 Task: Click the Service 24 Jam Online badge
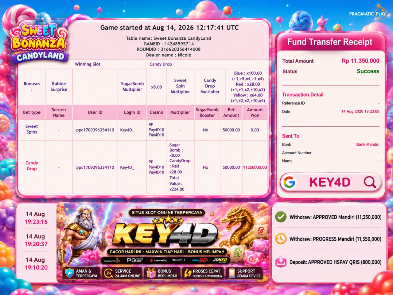coord(122,273)
